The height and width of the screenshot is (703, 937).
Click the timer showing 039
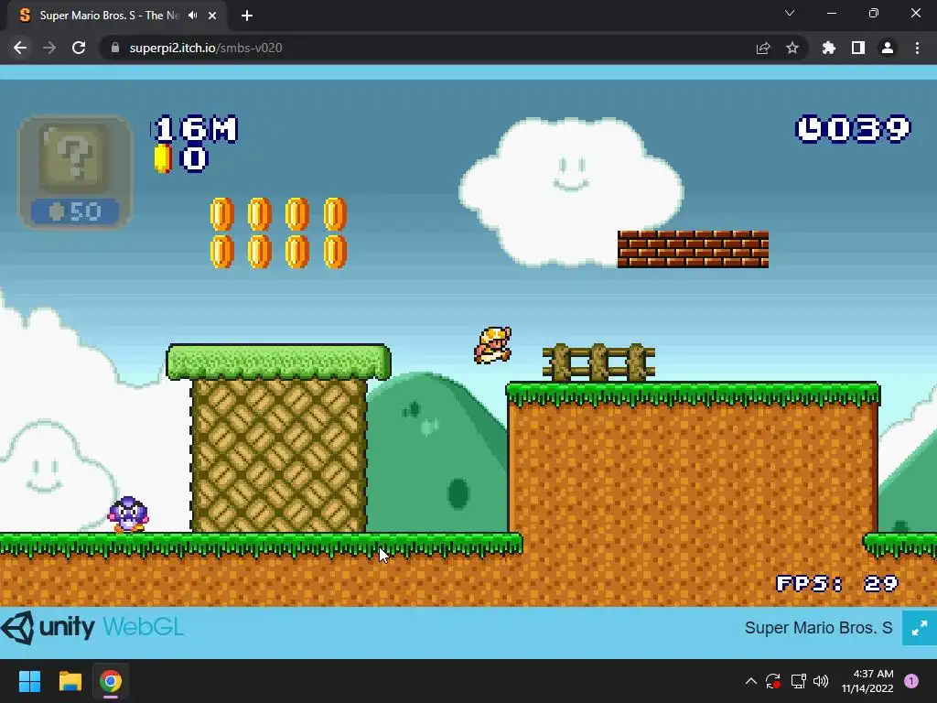click(x=854, y=128)
